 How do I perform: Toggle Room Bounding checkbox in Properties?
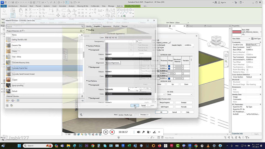point(247,69)
